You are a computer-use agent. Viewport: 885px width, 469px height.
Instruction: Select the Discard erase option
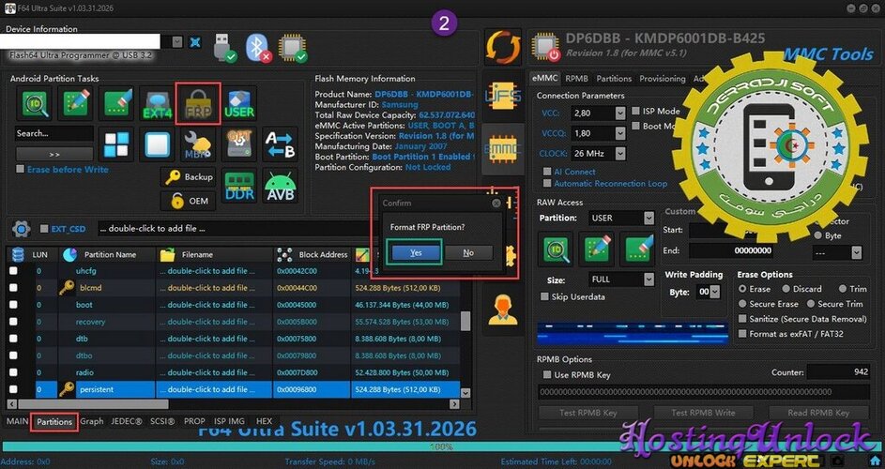(x=786, y=289)
